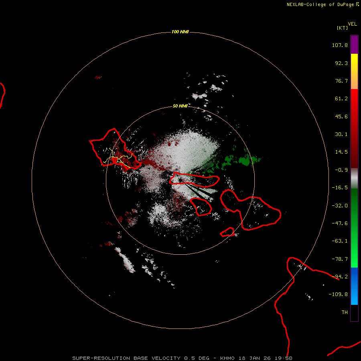Click the 61.2 legend value
Image resolution: width=361 pixels, height=361 pixels.
(x=341, y=99)
